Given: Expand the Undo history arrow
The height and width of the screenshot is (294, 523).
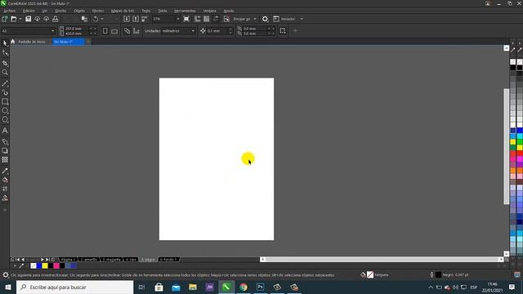Looking at the screenshot, I should [101, 19].
